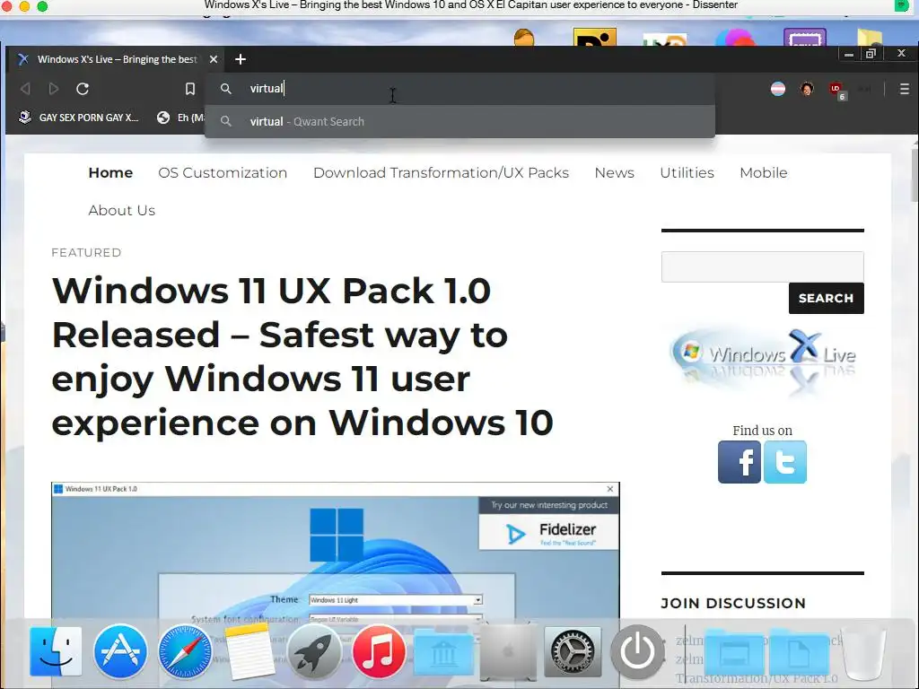
Task: Open the uBlock Origin extension icon
Action: point(836,90)
